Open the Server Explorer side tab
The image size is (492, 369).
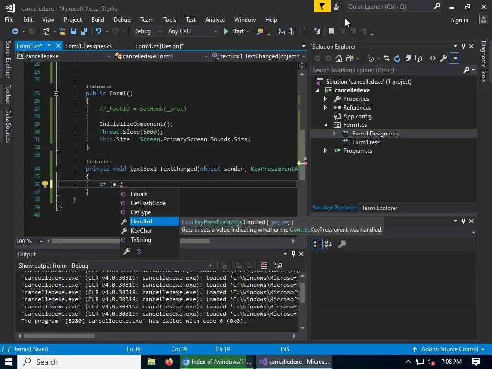(8, 59)
